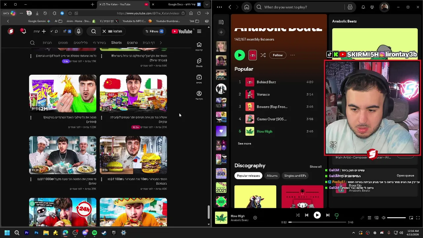
Task: Click the YouTube search magnifier button
Action: click(94, 31)
